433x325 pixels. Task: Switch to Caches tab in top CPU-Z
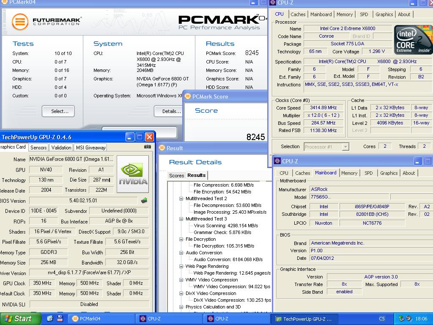pos(298,14)
